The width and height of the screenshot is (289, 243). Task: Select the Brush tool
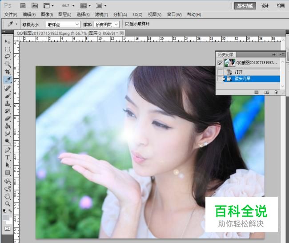pos(8,96)
